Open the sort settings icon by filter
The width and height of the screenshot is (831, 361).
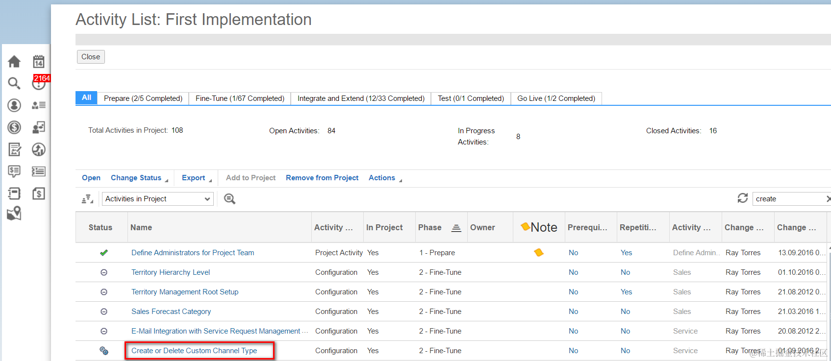point(87,199)
